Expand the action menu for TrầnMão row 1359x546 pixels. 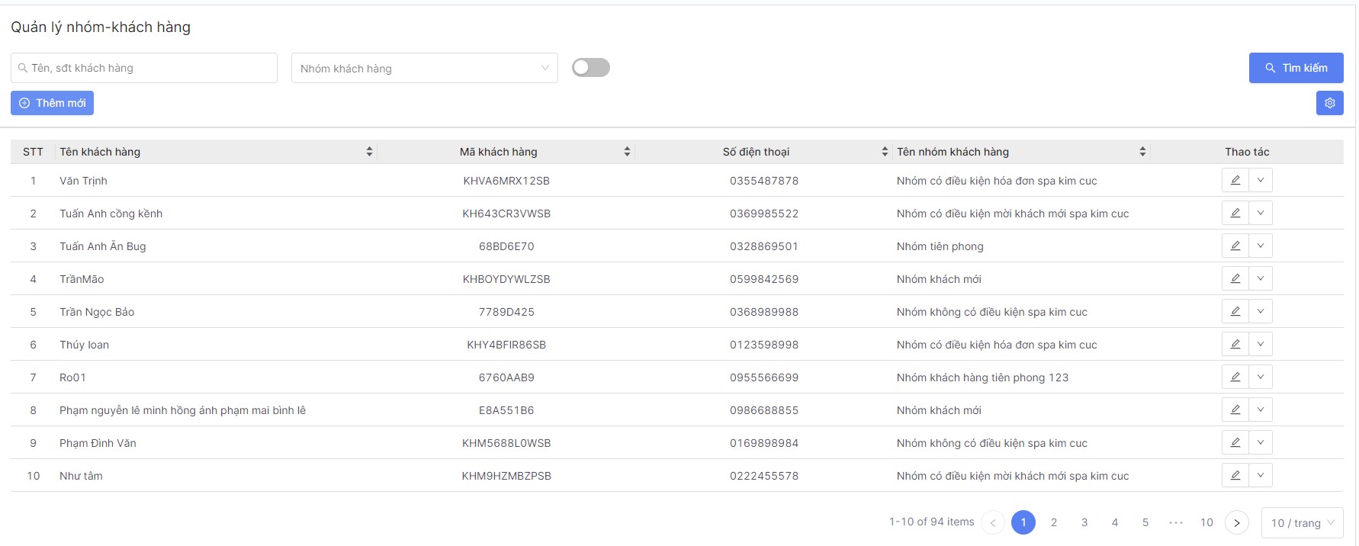coord(1261,279)
